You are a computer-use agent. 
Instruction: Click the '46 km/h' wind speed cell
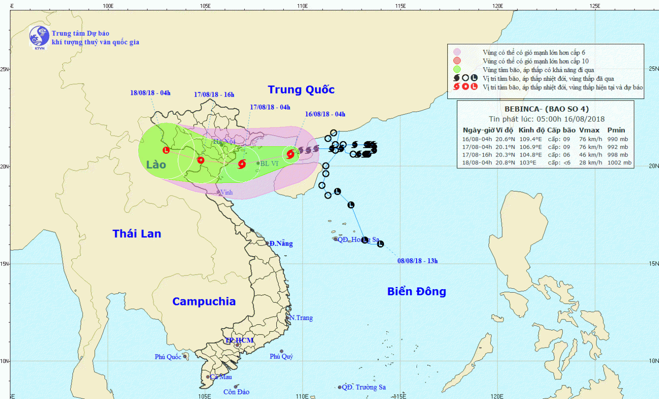590,155
